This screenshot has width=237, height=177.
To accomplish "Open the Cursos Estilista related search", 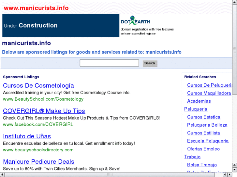I will (204, 133).
